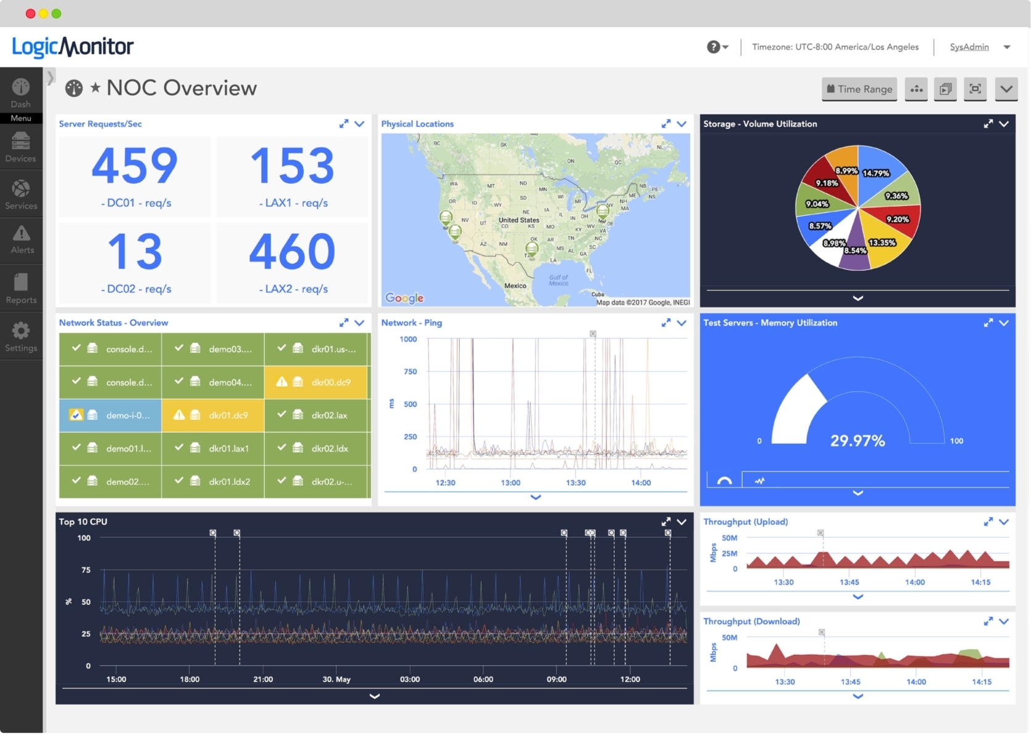Open the Devices panel in the sidebar

click(20, 147)
